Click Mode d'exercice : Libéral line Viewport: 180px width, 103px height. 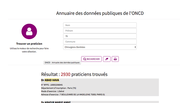53,91
